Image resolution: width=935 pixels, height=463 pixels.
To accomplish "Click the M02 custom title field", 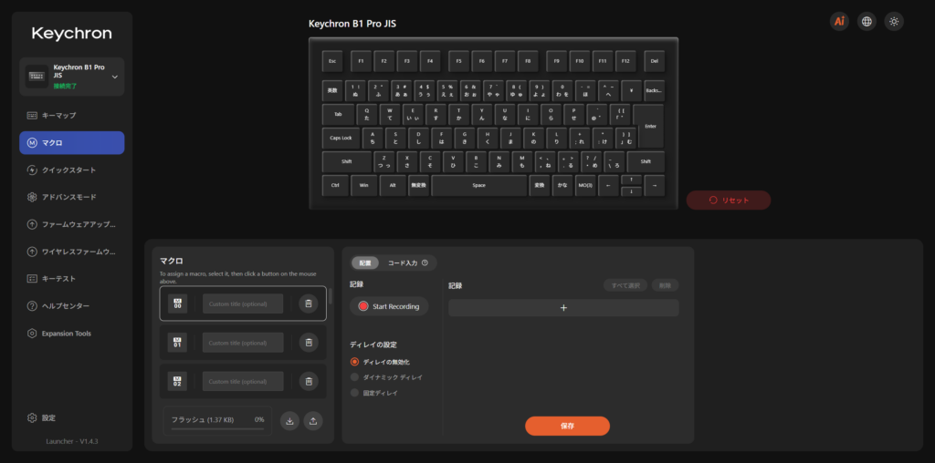I will tap(243, 381).
